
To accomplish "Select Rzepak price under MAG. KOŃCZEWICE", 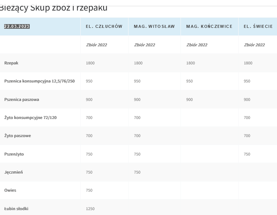I will (x=190, y=63).
